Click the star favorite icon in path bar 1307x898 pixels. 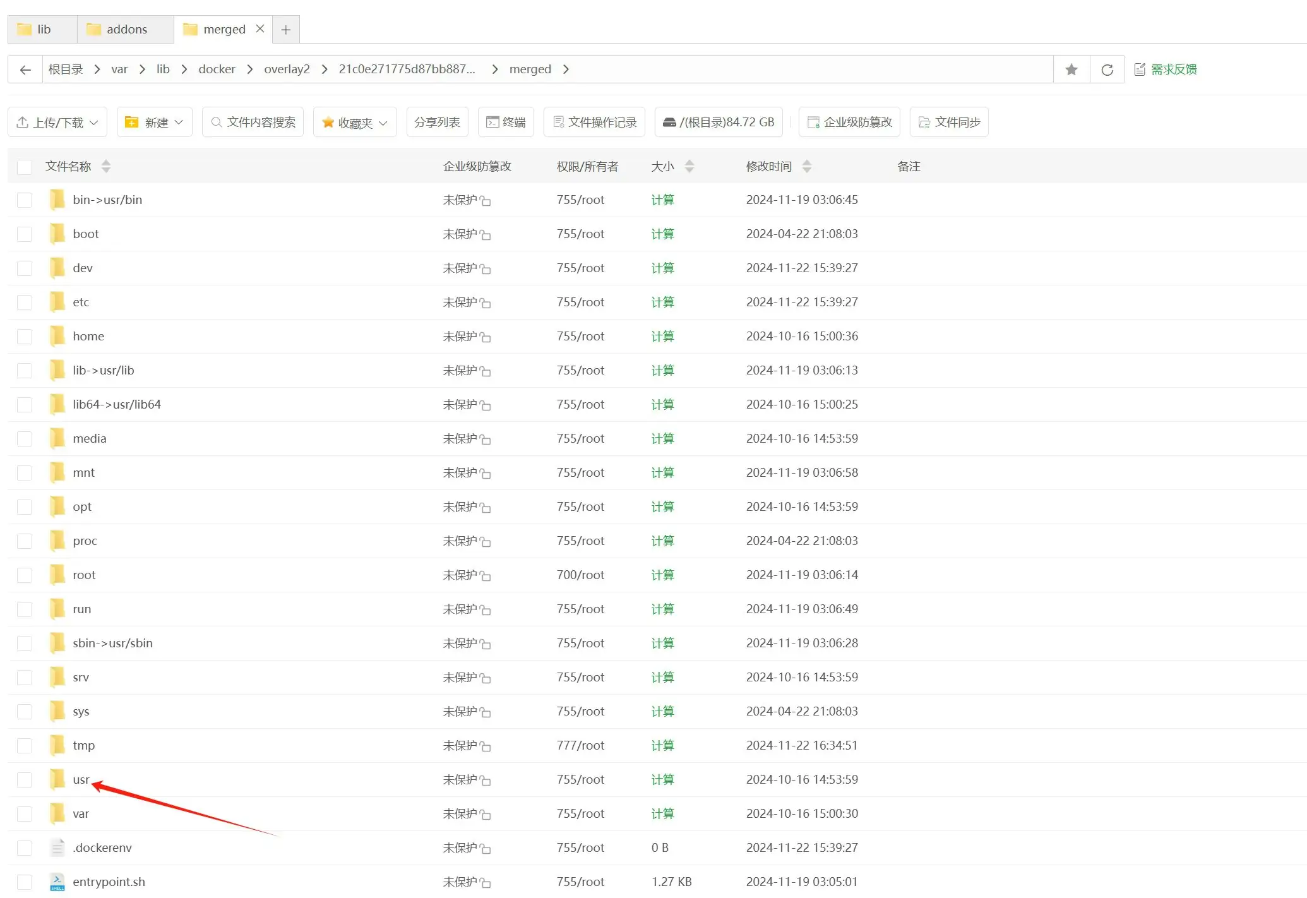(1071, 69)
